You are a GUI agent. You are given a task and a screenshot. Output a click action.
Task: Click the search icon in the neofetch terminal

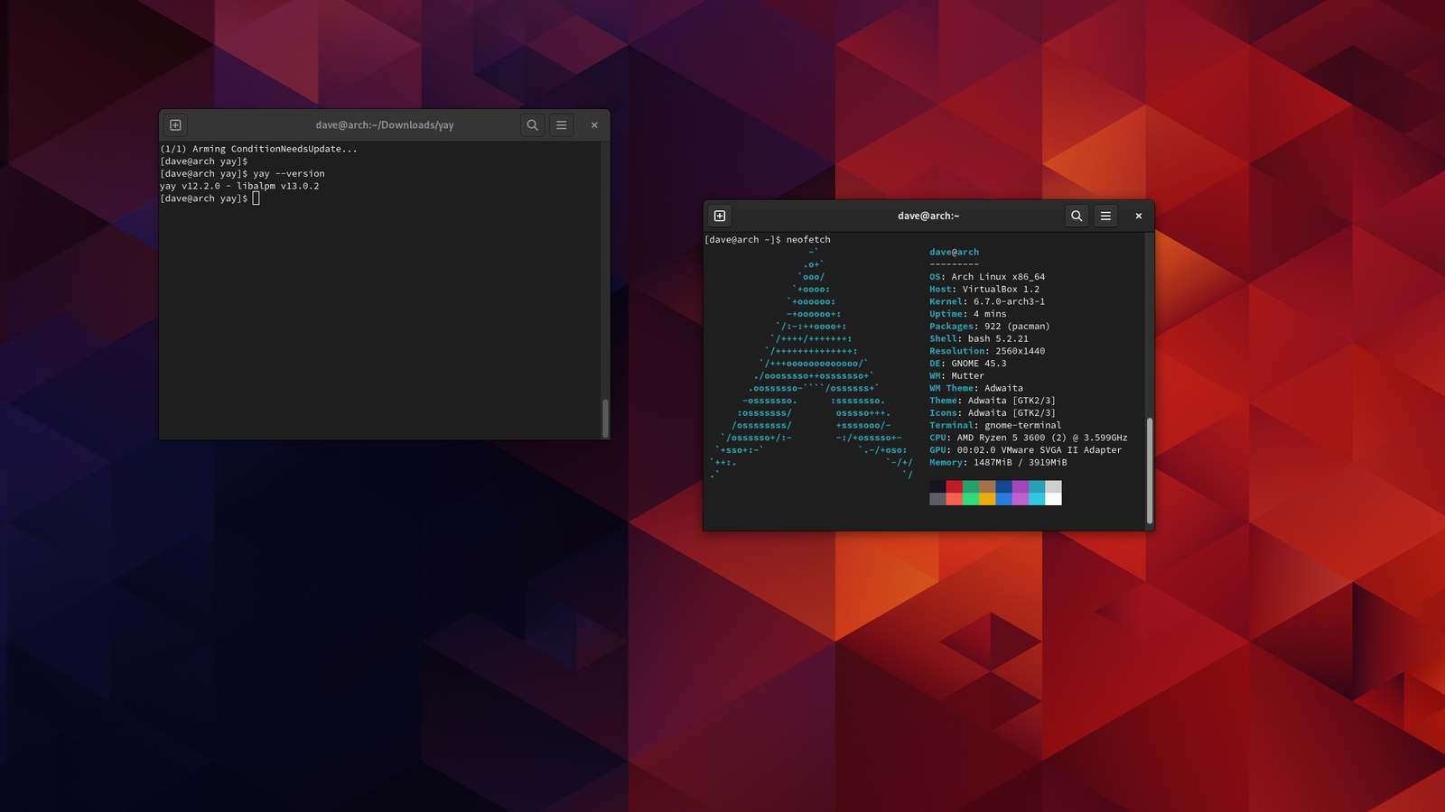[1076, 216]
